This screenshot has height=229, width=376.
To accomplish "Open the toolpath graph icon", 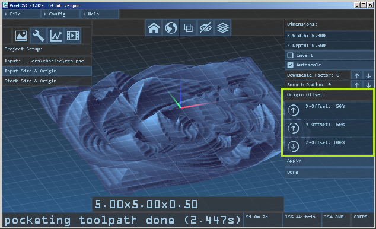I will coord(56,36).
